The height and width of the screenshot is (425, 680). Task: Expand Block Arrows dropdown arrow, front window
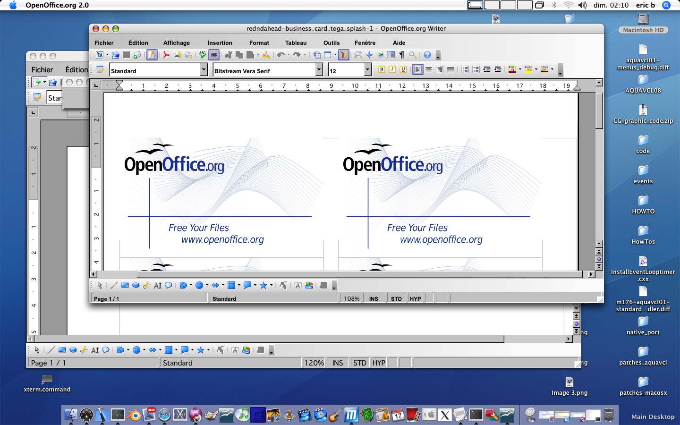[x=223, y=285]
